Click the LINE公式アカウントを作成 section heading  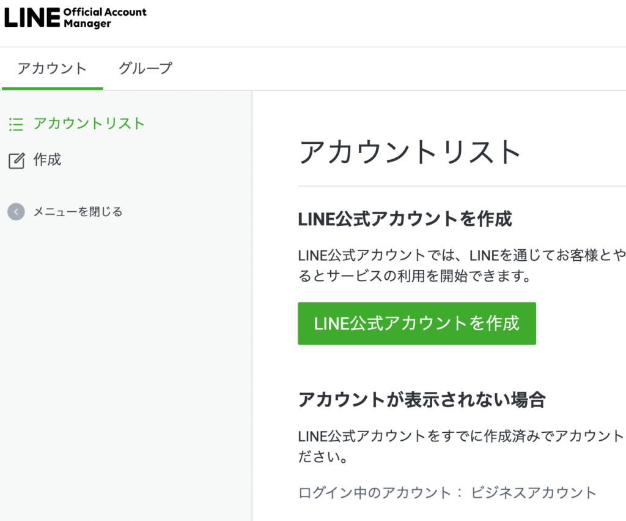(x=405, y=219)
